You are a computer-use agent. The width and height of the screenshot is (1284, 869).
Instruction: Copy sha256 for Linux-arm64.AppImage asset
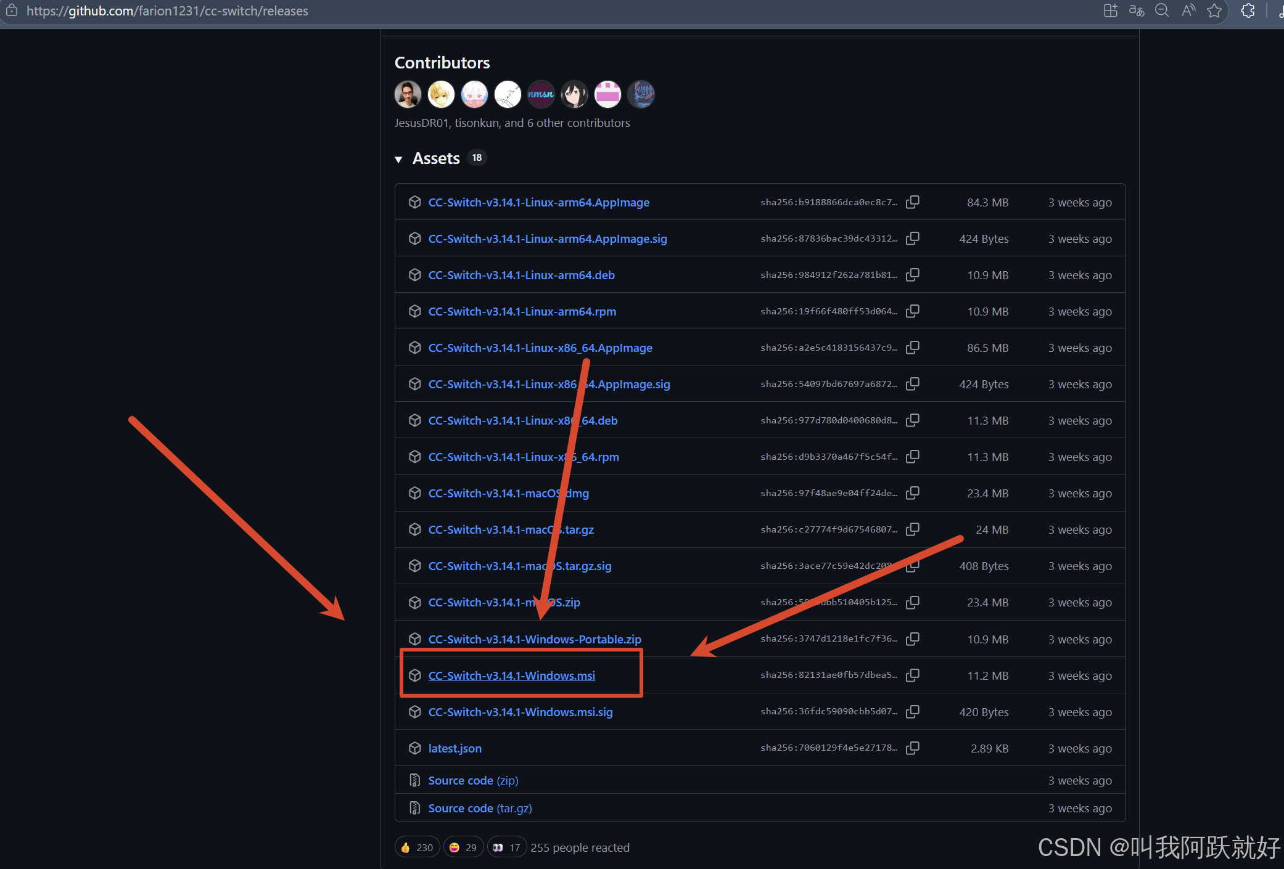click(913, 202)
